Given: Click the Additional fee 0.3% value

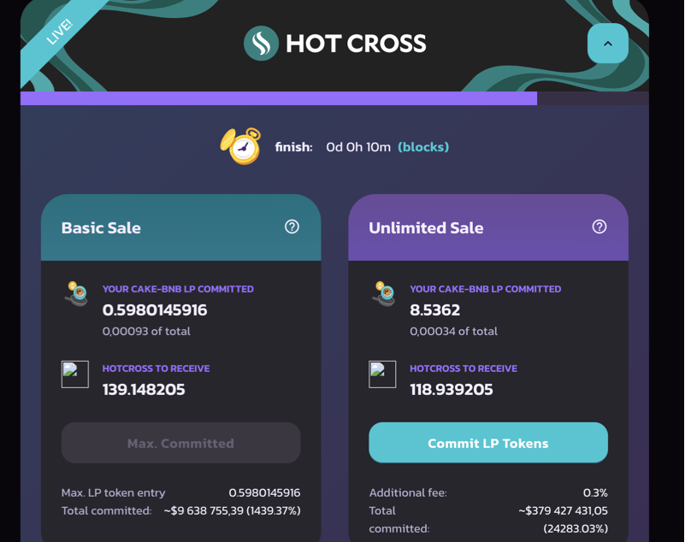Looking at the screenshot, I should point(595,492).
